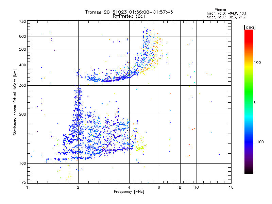Click y-axis tick label '200'

point(22,114)
